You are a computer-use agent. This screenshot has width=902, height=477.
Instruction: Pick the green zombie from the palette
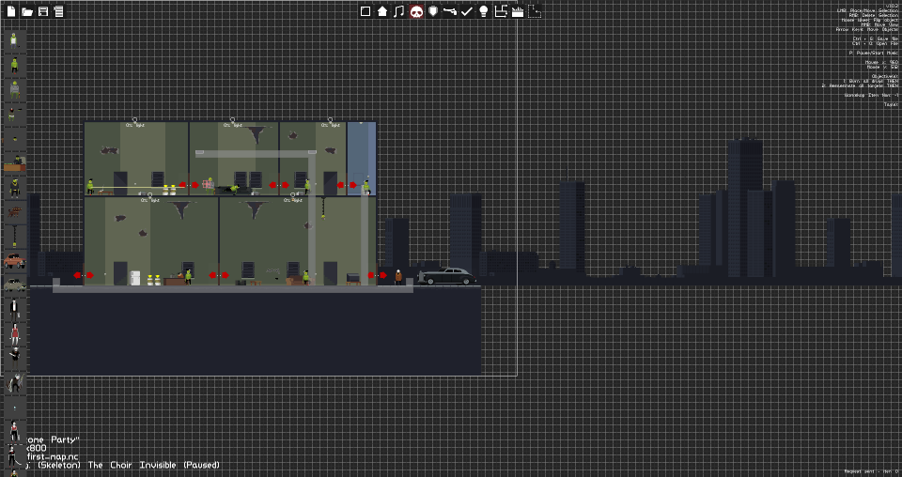(x=14, y=65)
